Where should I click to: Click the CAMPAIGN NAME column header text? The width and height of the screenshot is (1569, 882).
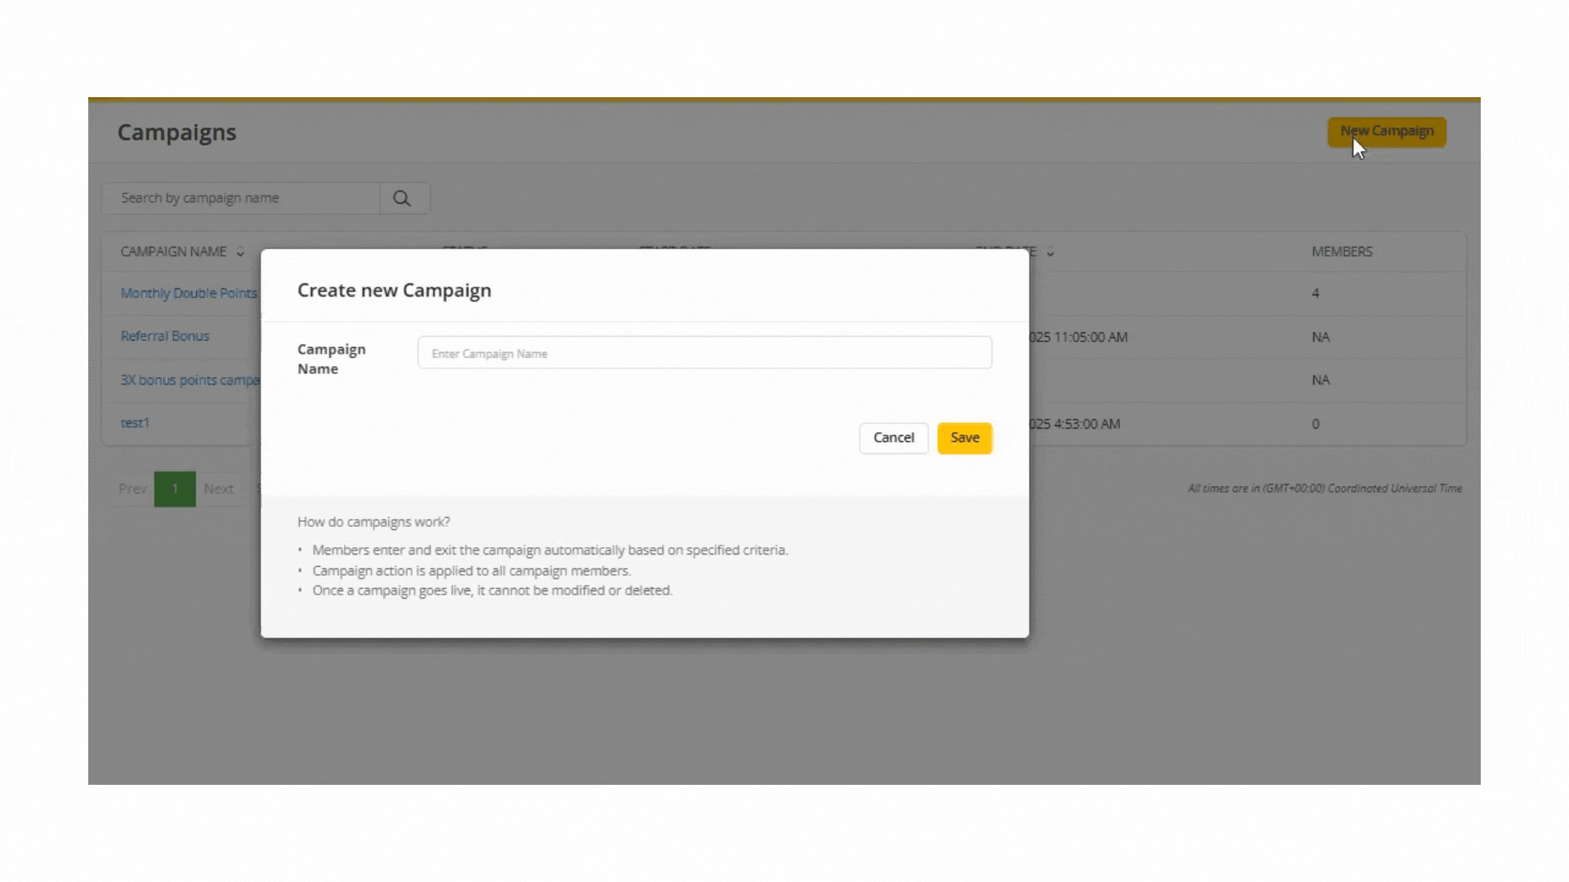173,252
